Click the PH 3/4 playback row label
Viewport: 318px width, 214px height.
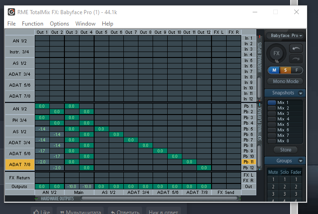[x=20, y=120]
